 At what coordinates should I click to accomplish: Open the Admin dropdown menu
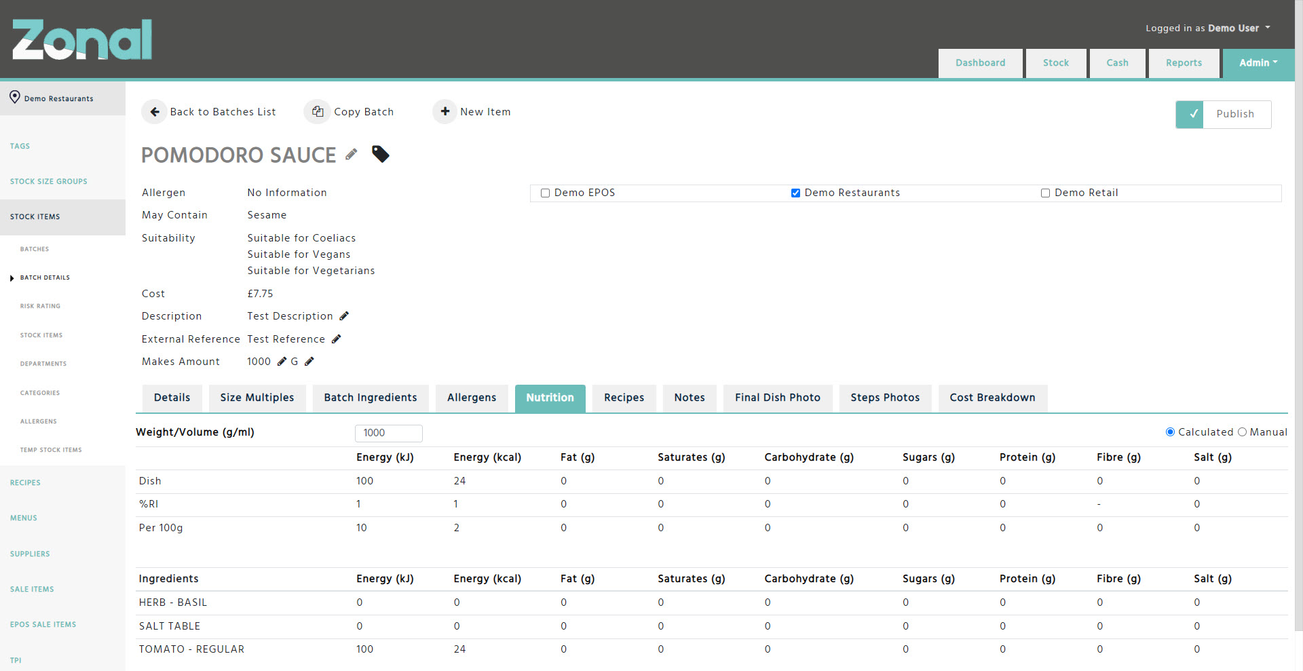tap(1258, 63)
